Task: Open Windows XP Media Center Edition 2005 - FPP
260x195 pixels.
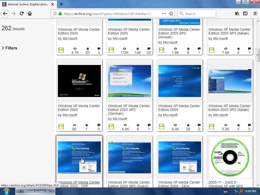Action: [79, 184]
